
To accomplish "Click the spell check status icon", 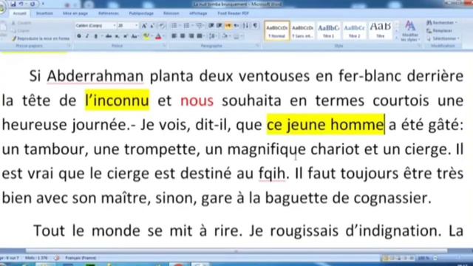I will coord(57,258).
